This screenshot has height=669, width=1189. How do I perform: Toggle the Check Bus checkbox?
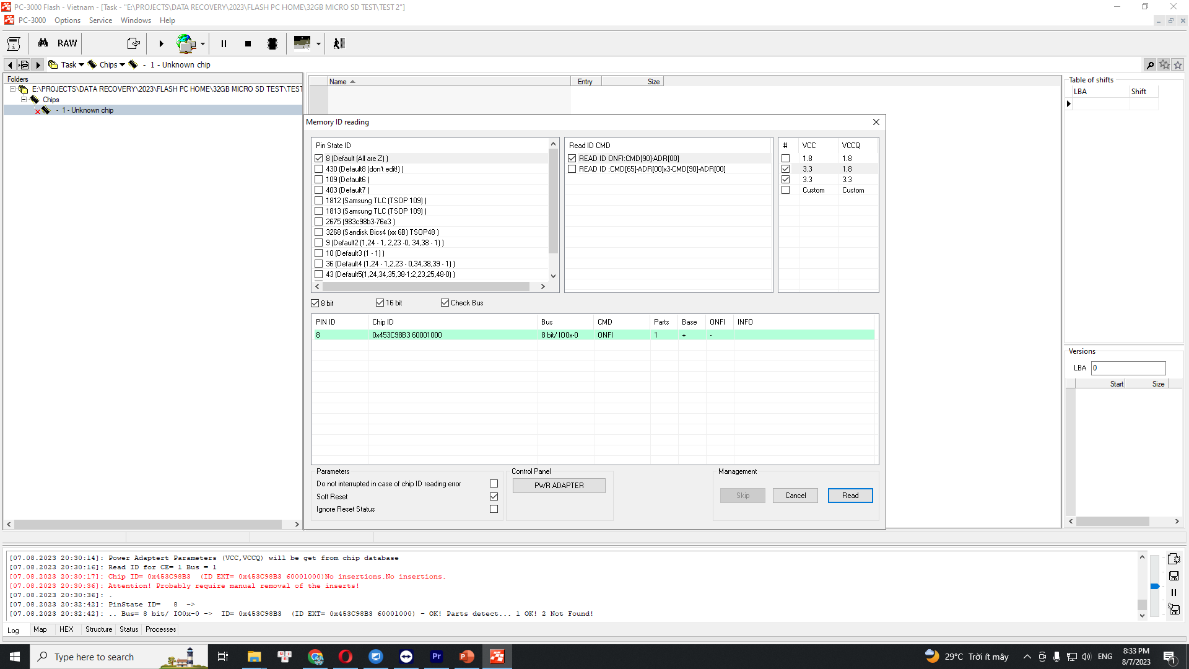[445, 303]
